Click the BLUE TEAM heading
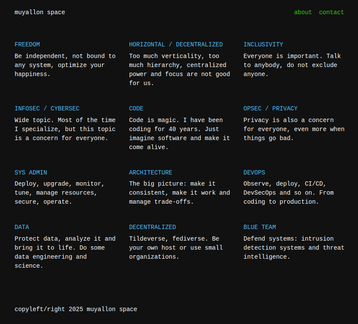 pyautogui.click(x=260, y=227)
